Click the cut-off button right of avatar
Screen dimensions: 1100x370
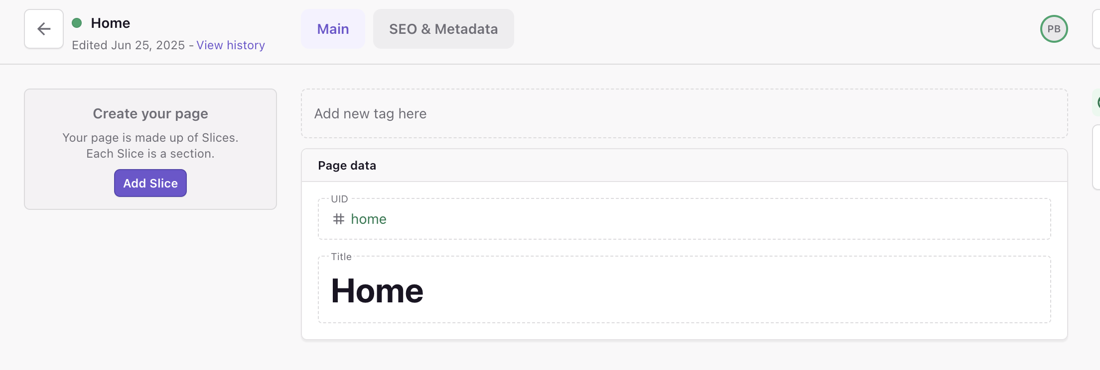pos(1097,29)
